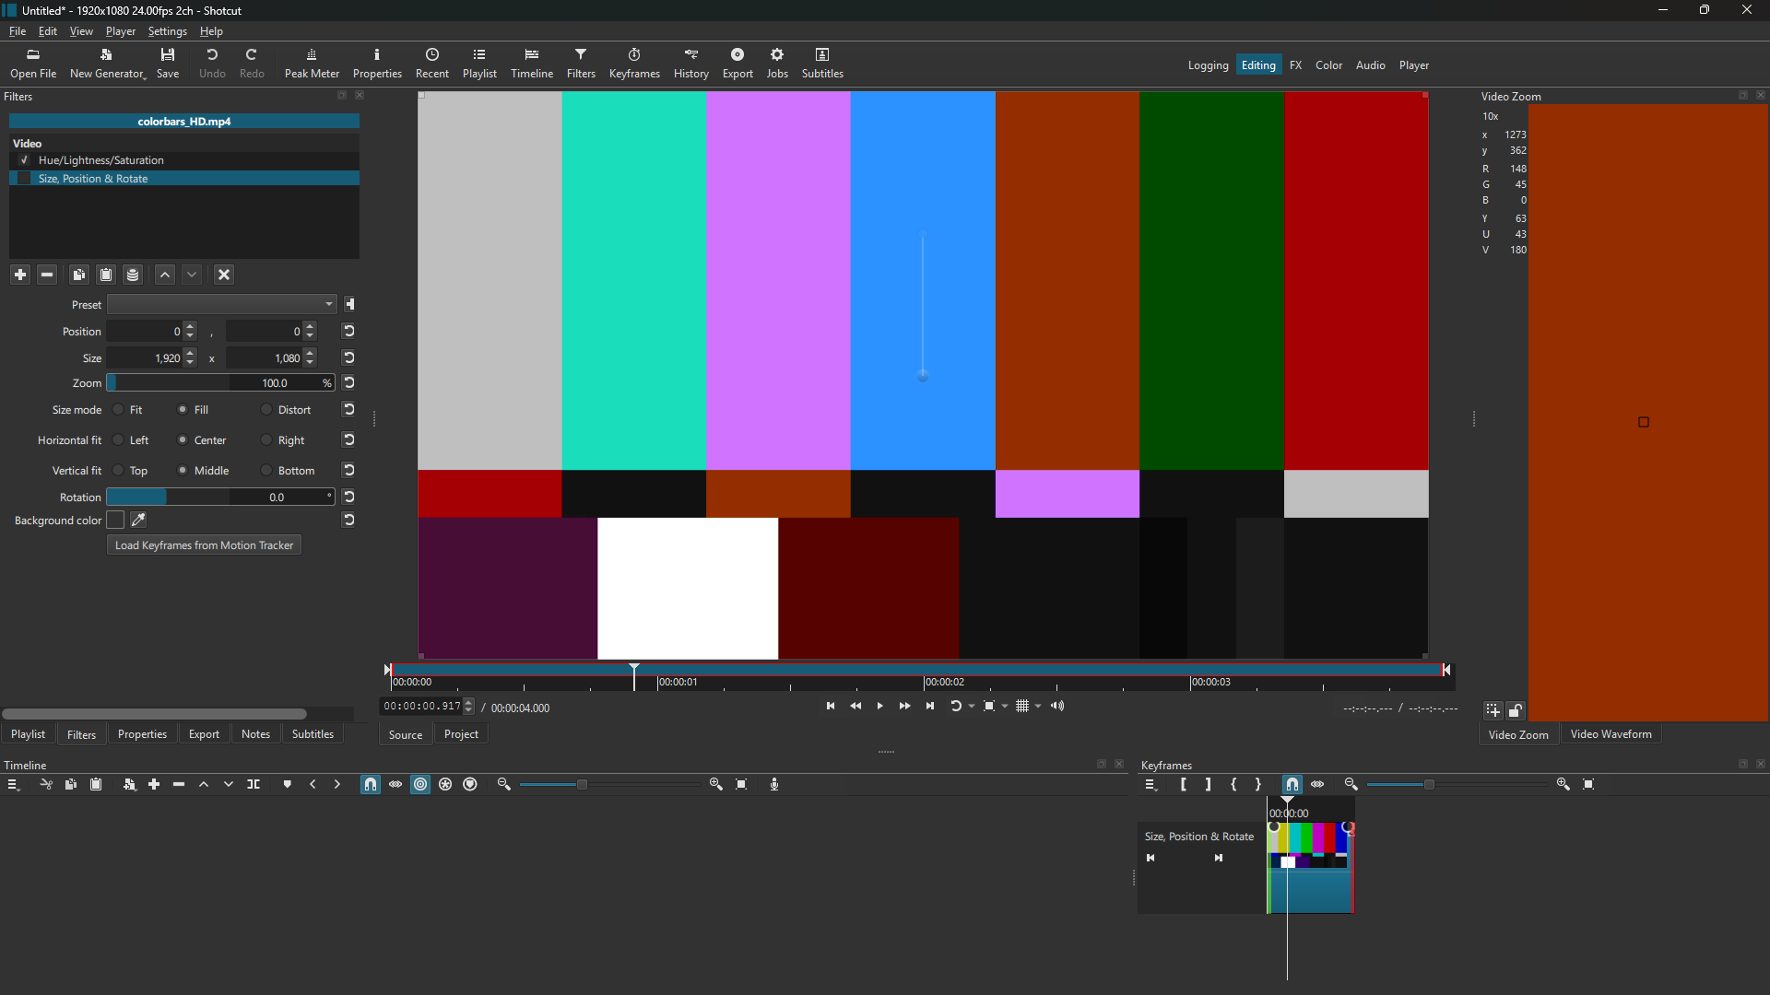Uncheck the Hue/Lightness/Saturation filter checkbox
This screenshot has width=1770, height=995.
pos(25,160)
